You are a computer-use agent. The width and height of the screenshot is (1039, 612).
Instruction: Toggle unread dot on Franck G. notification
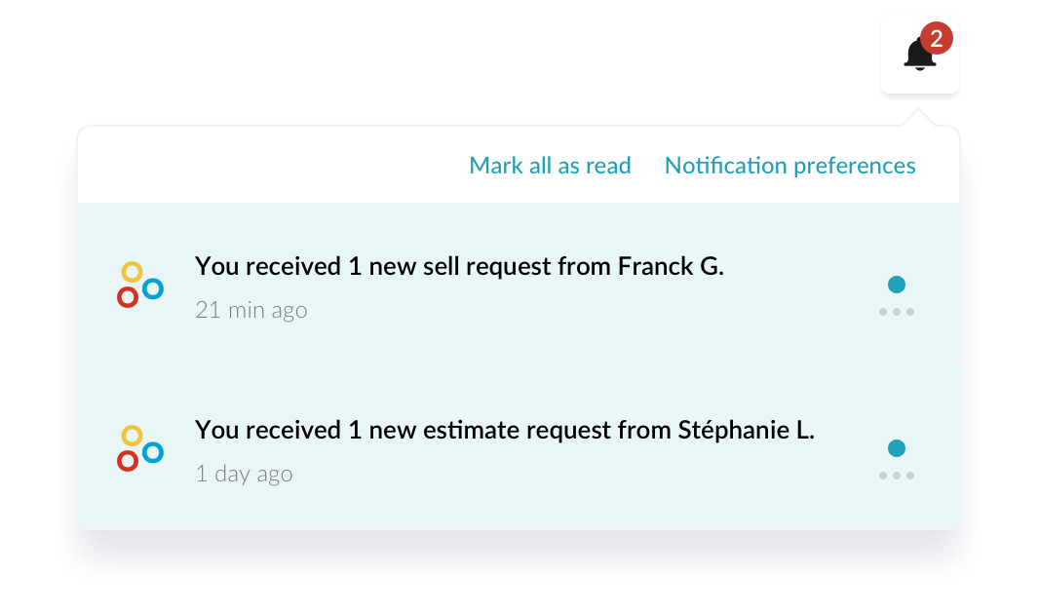click(897, 285)
